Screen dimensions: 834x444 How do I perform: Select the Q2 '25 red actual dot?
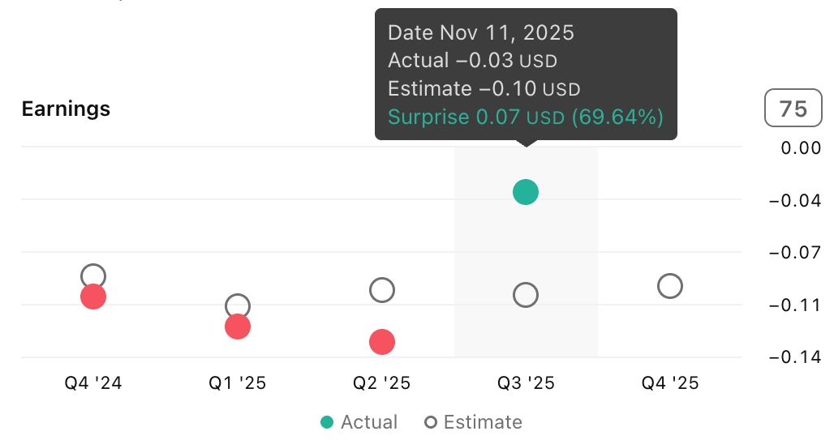382,342
